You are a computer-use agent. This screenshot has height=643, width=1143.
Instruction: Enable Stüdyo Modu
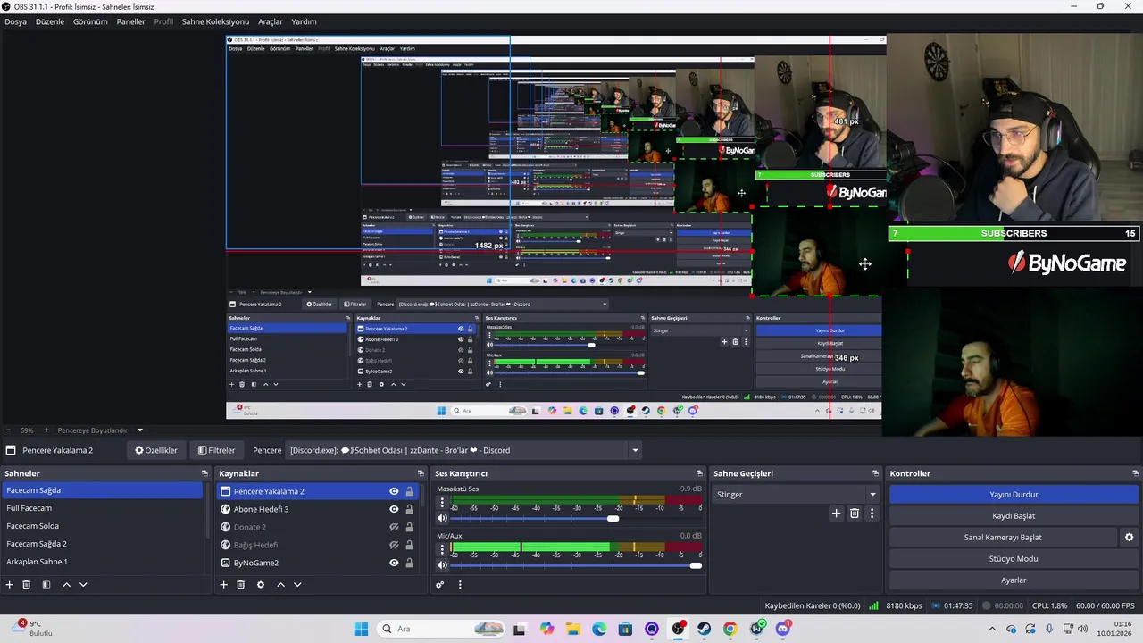pos(1014,559)
